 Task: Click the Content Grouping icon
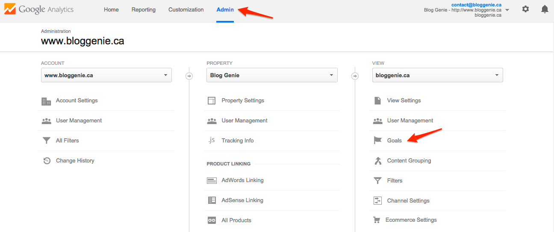coord(377,161)
